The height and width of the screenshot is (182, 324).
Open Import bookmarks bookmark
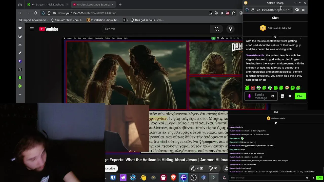(x=33, y=20)
